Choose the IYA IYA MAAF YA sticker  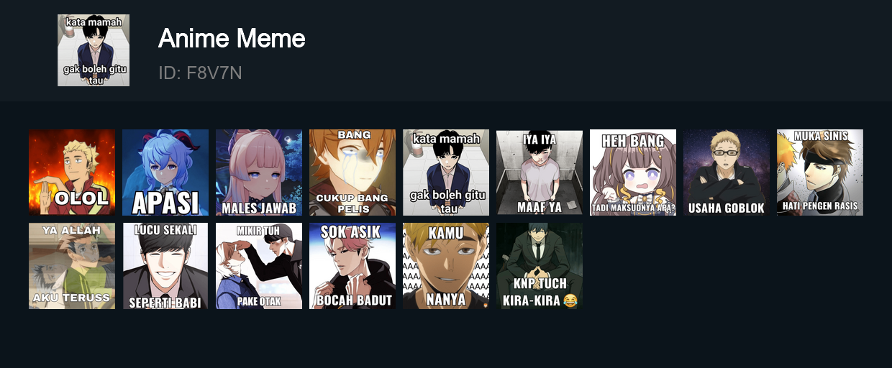click(540, 172)
